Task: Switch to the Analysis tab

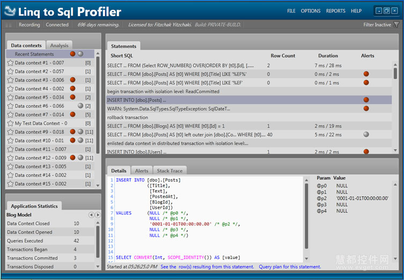Action: click(x=59, y=46)
